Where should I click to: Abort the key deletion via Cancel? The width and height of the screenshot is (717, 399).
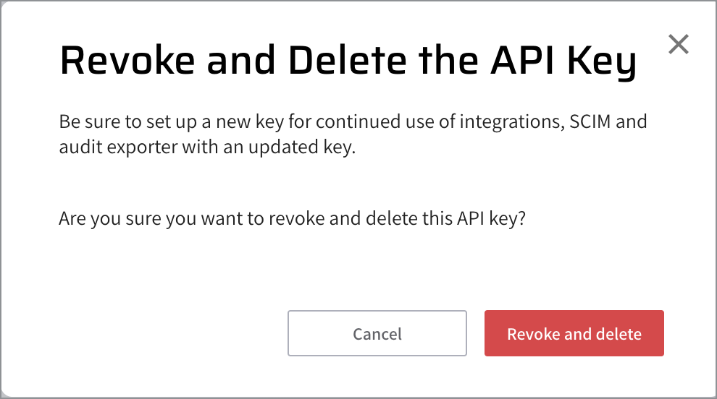377,333
